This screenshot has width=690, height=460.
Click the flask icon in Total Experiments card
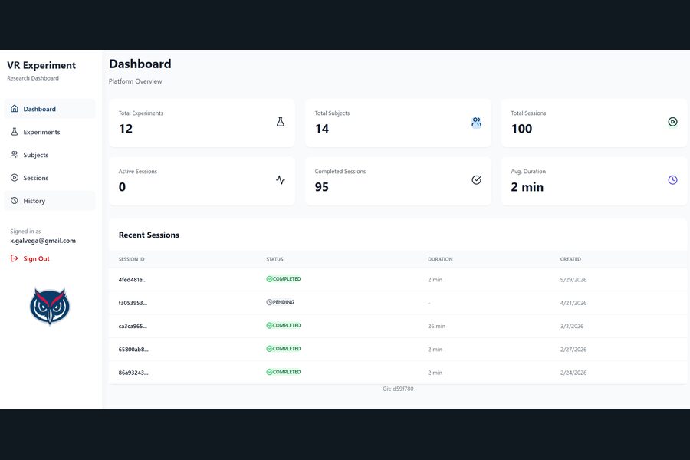tap(281, 122)
